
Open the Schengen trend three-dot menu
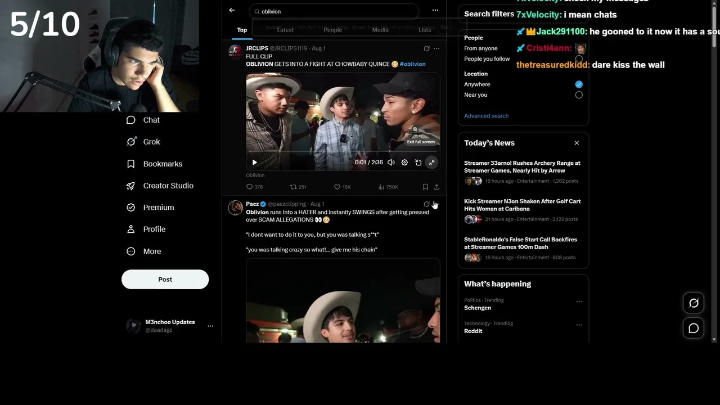pyautogui.click(x=579, y=301)
